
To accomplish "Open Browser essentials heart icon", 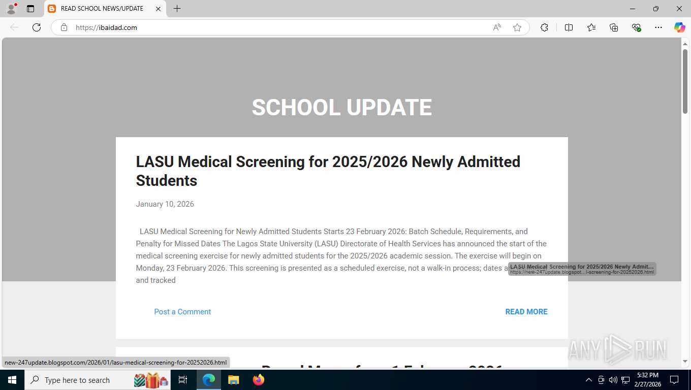I will pyautogui.click(x=636, y=27).
